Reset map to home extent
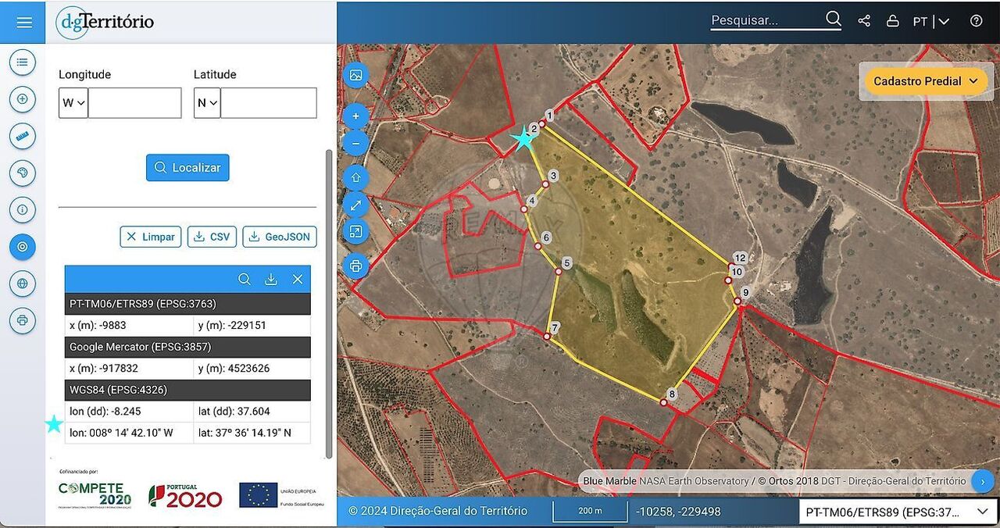The height and width of the screenshot is (528, 1000). click(x=356, y=178)
